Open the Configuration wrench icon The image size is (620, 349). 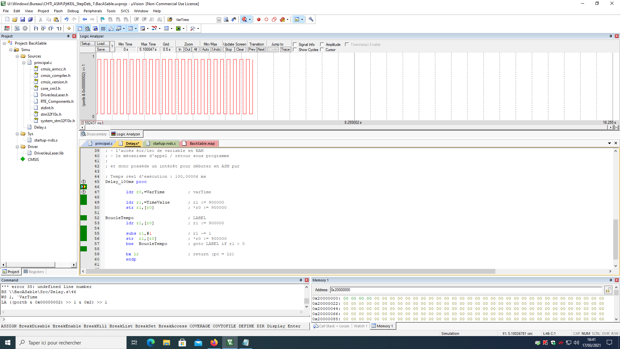(x=311, y=20)
